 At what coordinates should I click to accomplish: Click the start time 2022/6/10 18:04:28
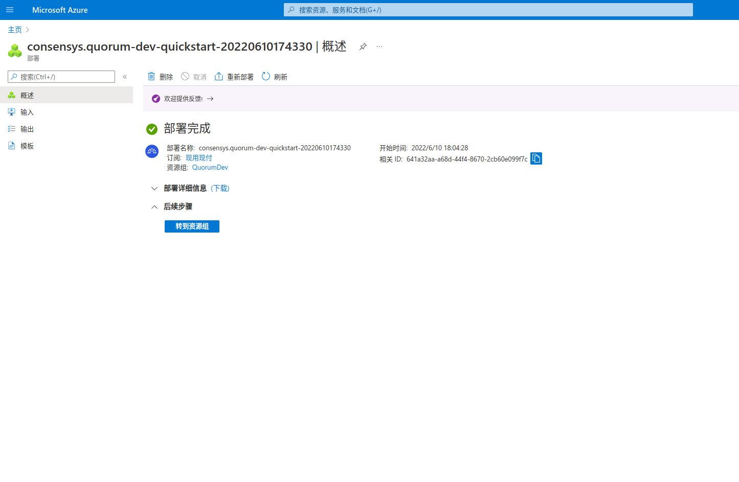[440, 148]
